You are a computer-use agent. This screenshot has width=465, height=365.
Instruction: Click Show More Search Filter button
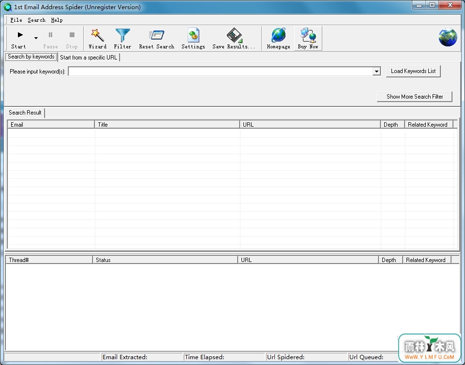[415, 97]
